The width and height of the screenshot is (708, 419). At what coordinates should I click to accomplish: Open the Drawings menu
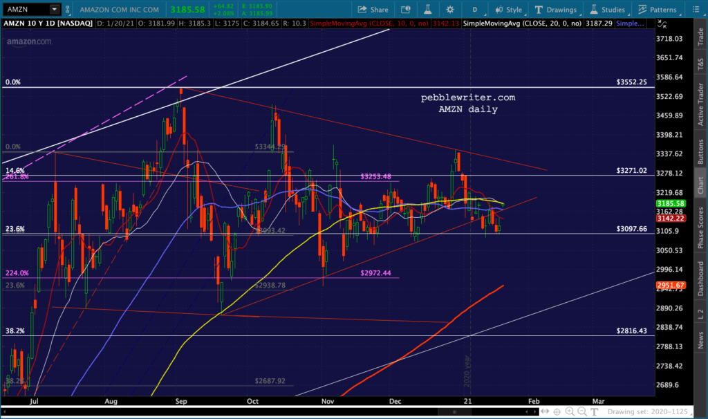tap(556, 10)
